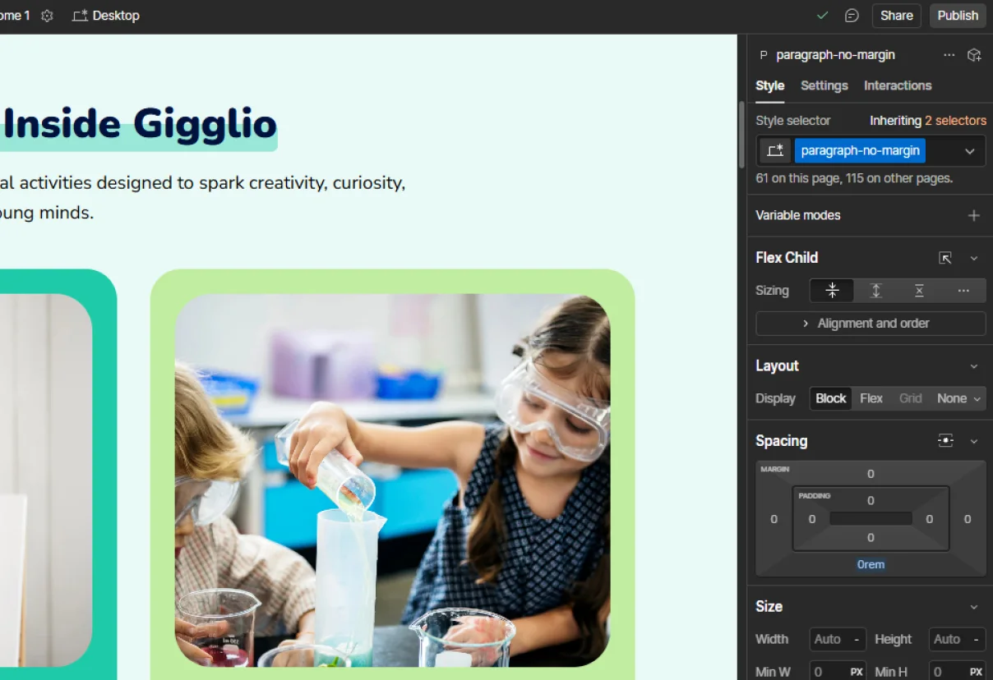The image size is (993, 680).
Task: Click the Flex Child select-parent arrow icon
Action: [945, 258]
